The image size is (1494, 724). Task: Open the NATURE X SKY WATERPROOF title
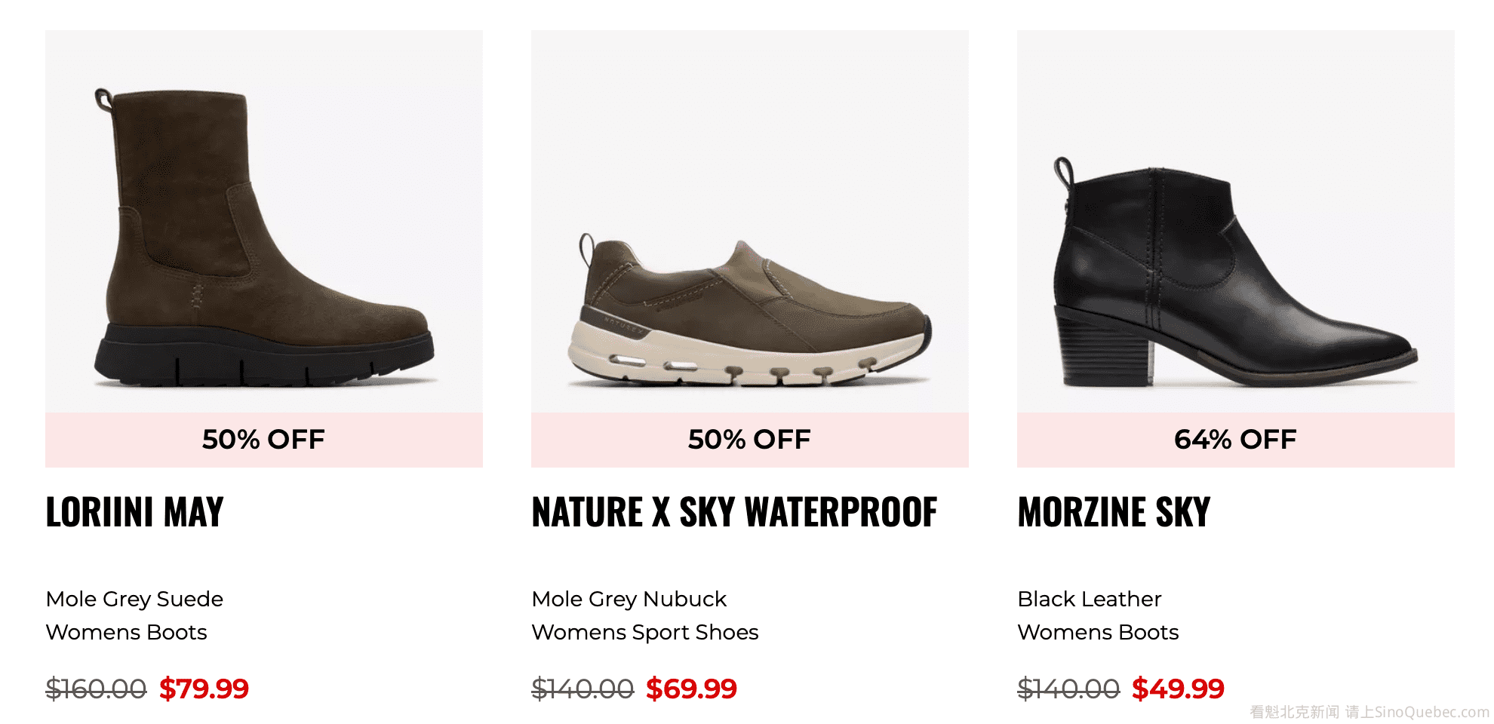point(734,513)
